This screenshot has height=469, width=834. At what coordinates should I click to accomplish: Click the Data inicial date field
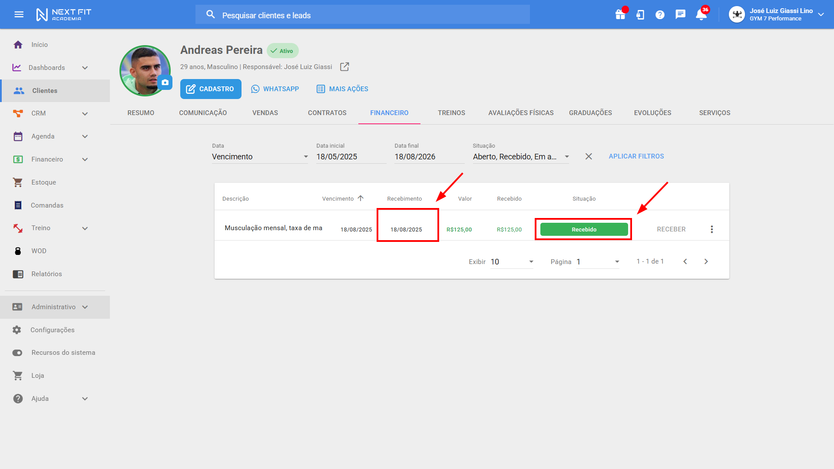click(350, 157)
